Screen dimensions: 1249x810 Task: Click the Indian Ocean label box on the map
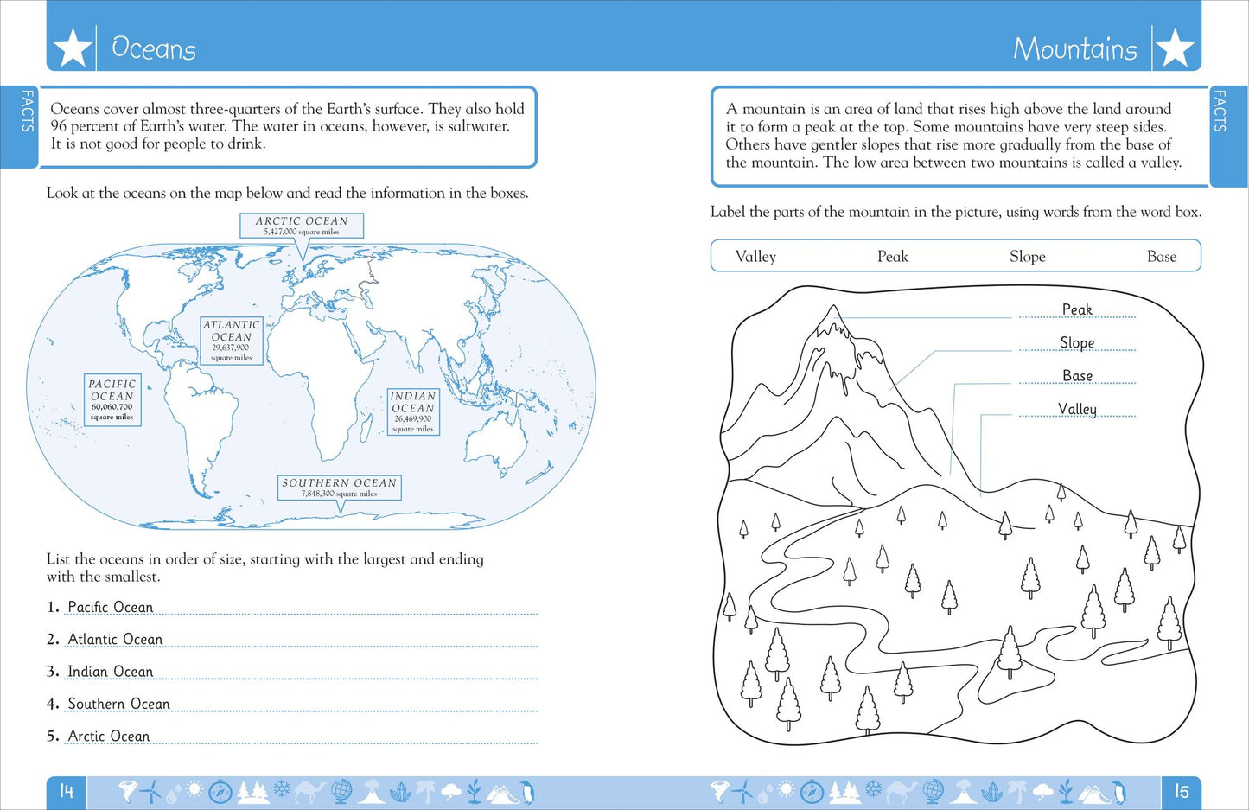(x=413, y=411)
